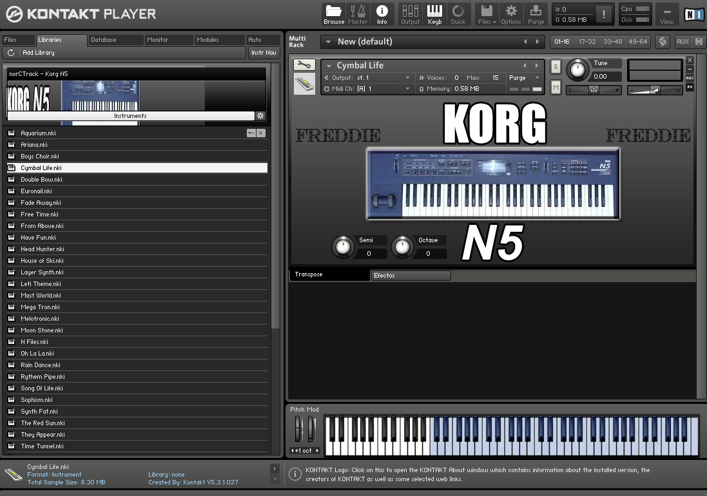
Task: Toggle PV button on instrument header
Action: click(x=690, y=87)
